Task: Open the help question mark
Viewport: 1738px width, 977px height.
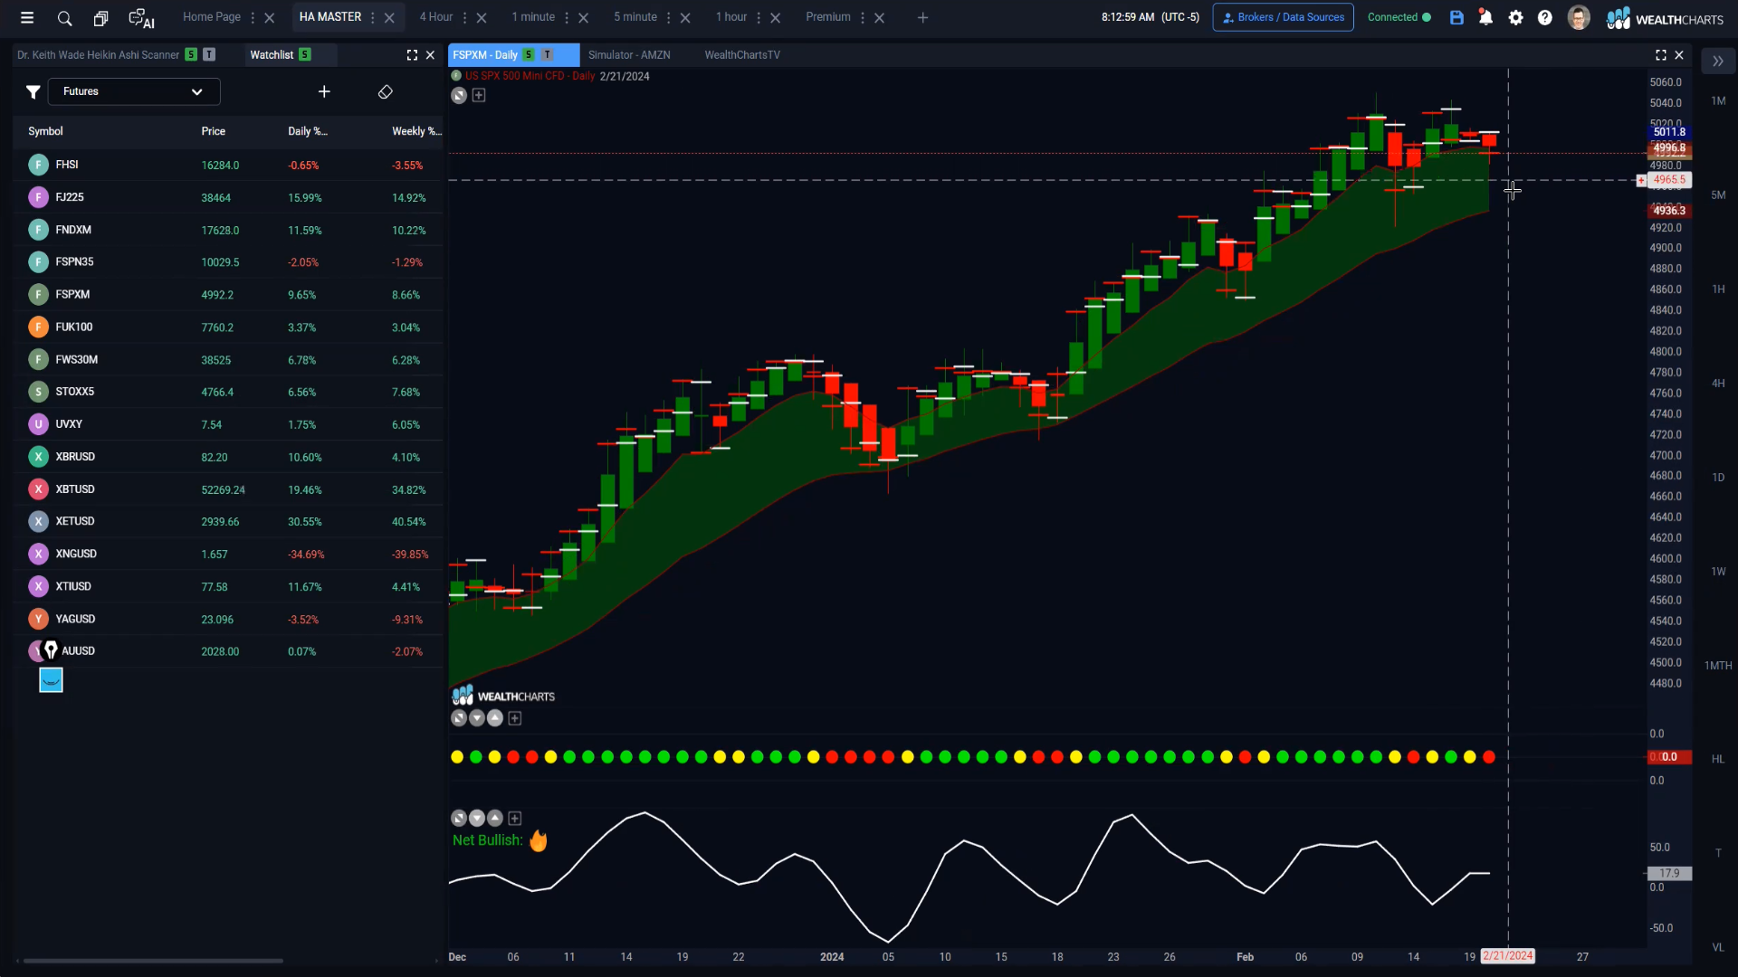Action: (x=1545, y=17)
